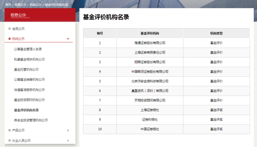
Task: Open the 会员公示 menu item
Action: tap(18, 29)
